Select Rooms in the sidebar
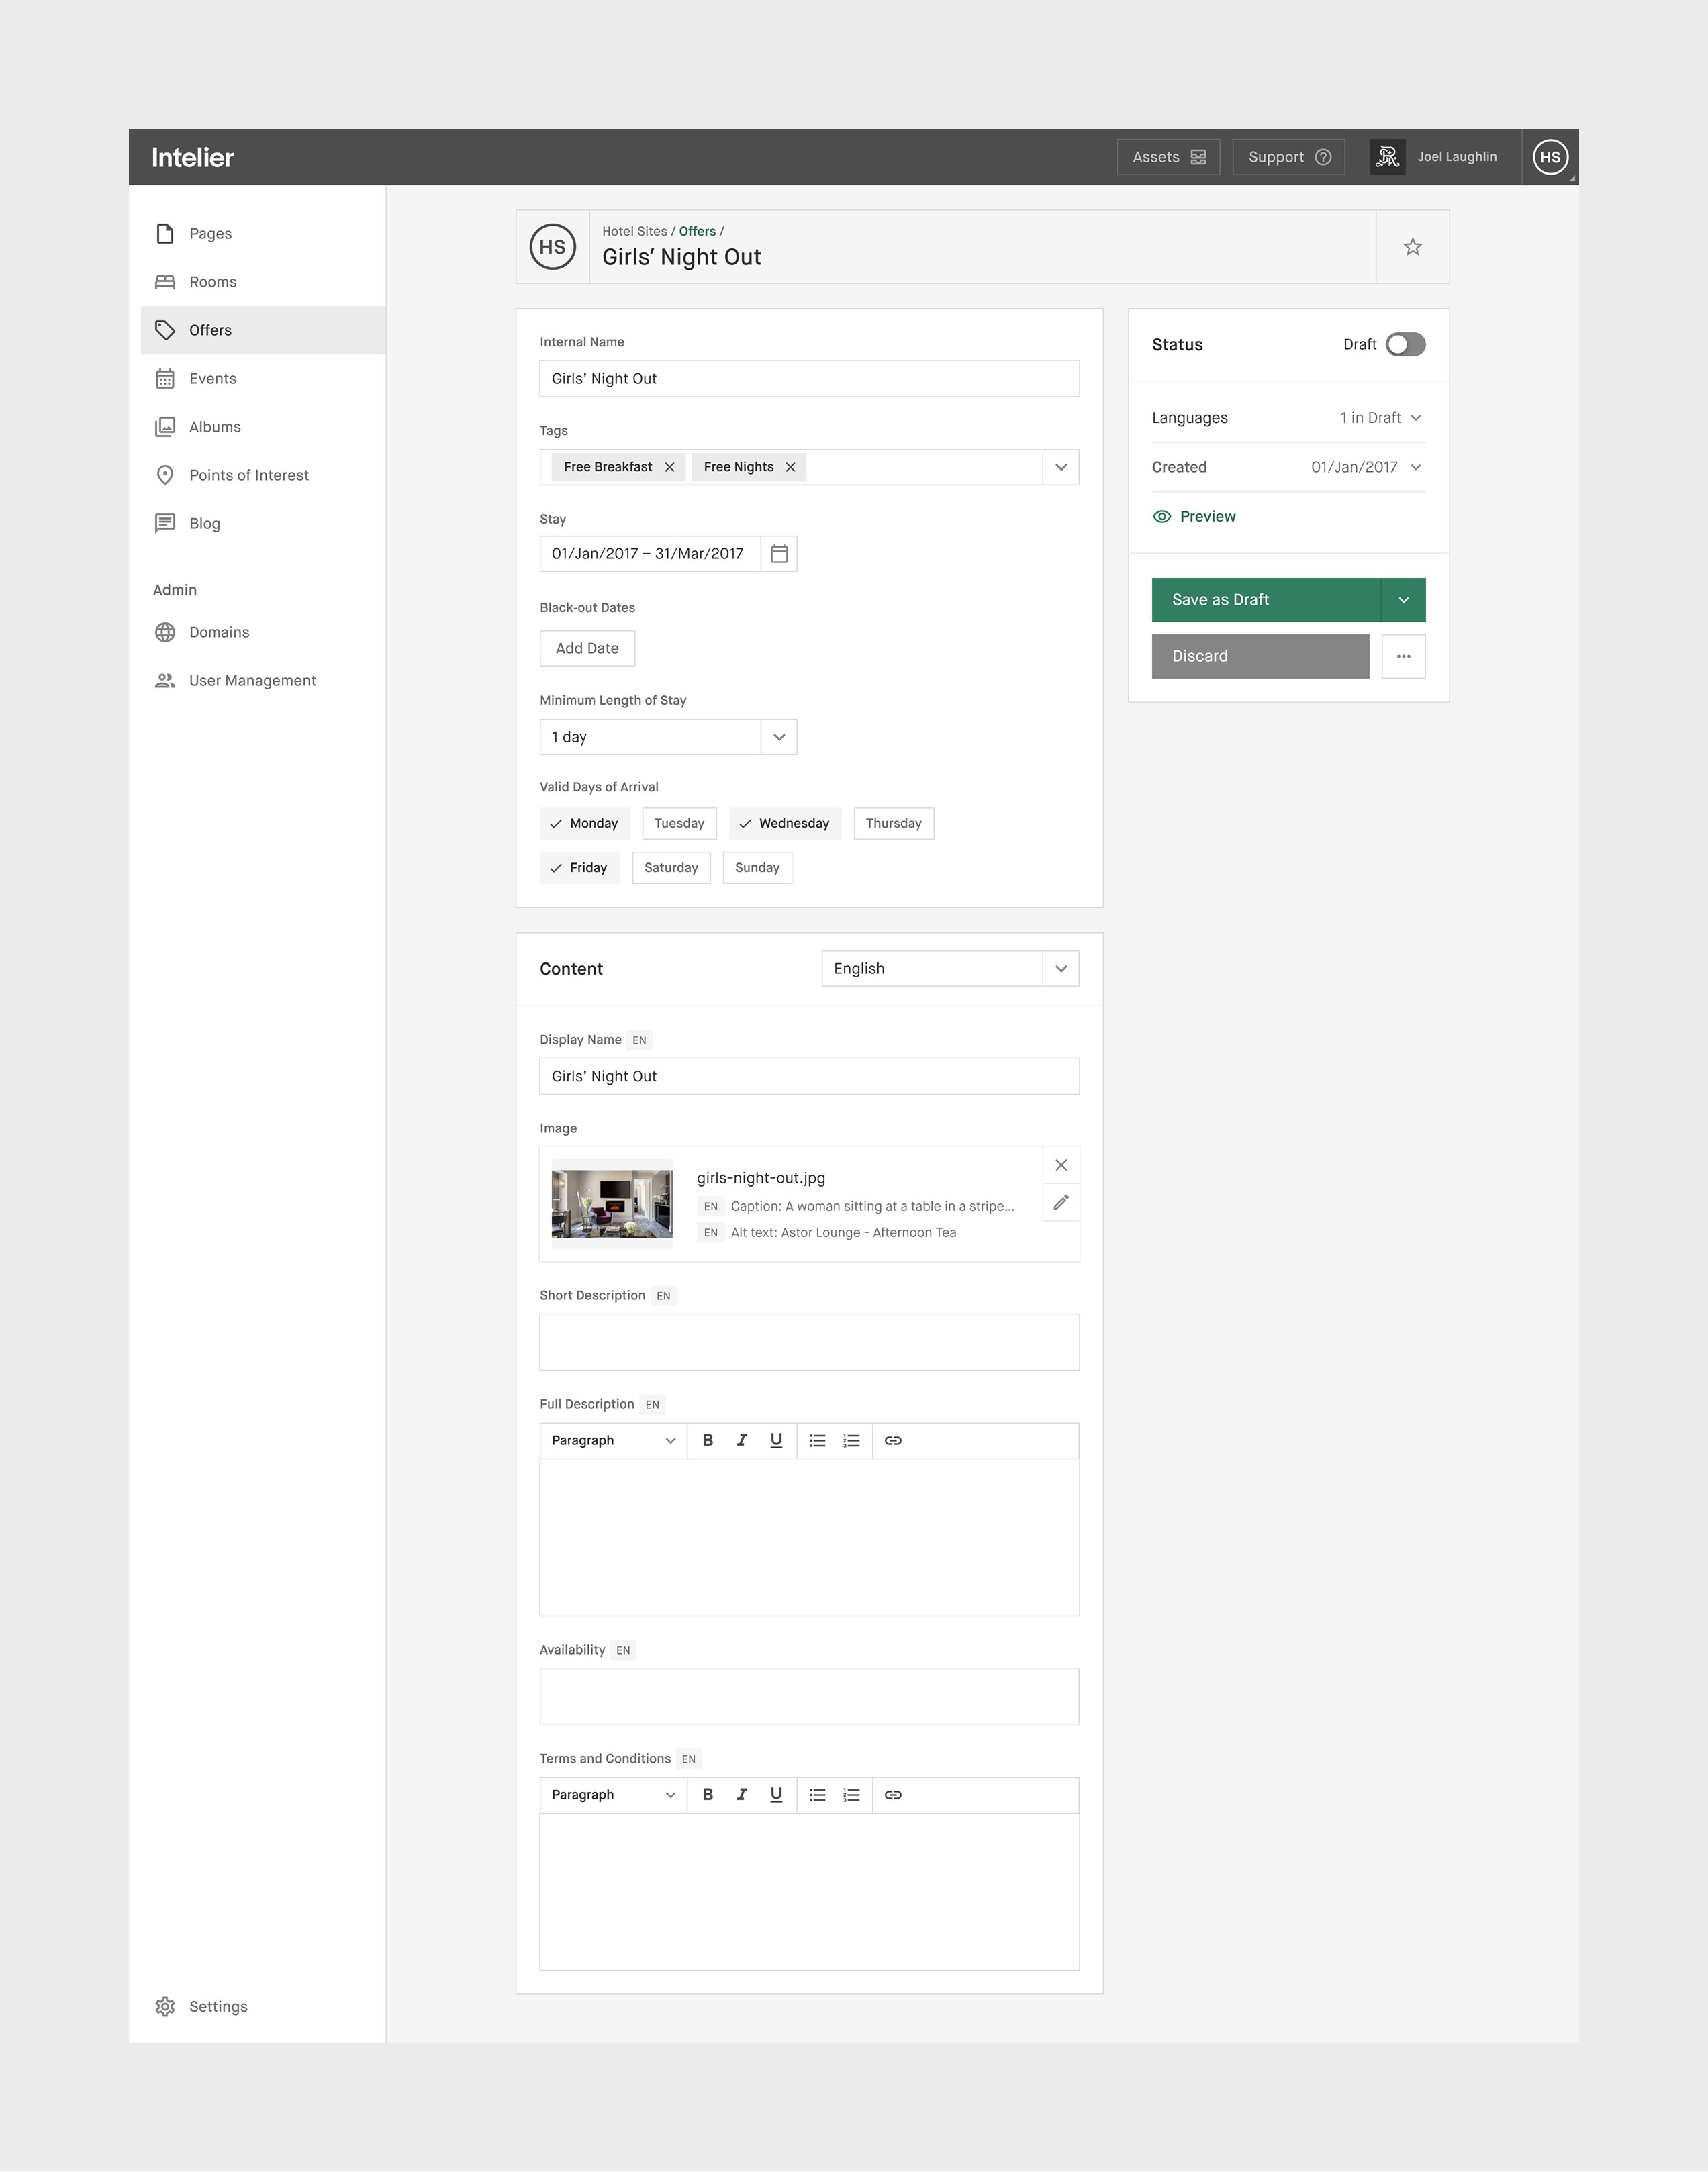The height and width of the screenshot is (2172, 1708). coord(212,281)
